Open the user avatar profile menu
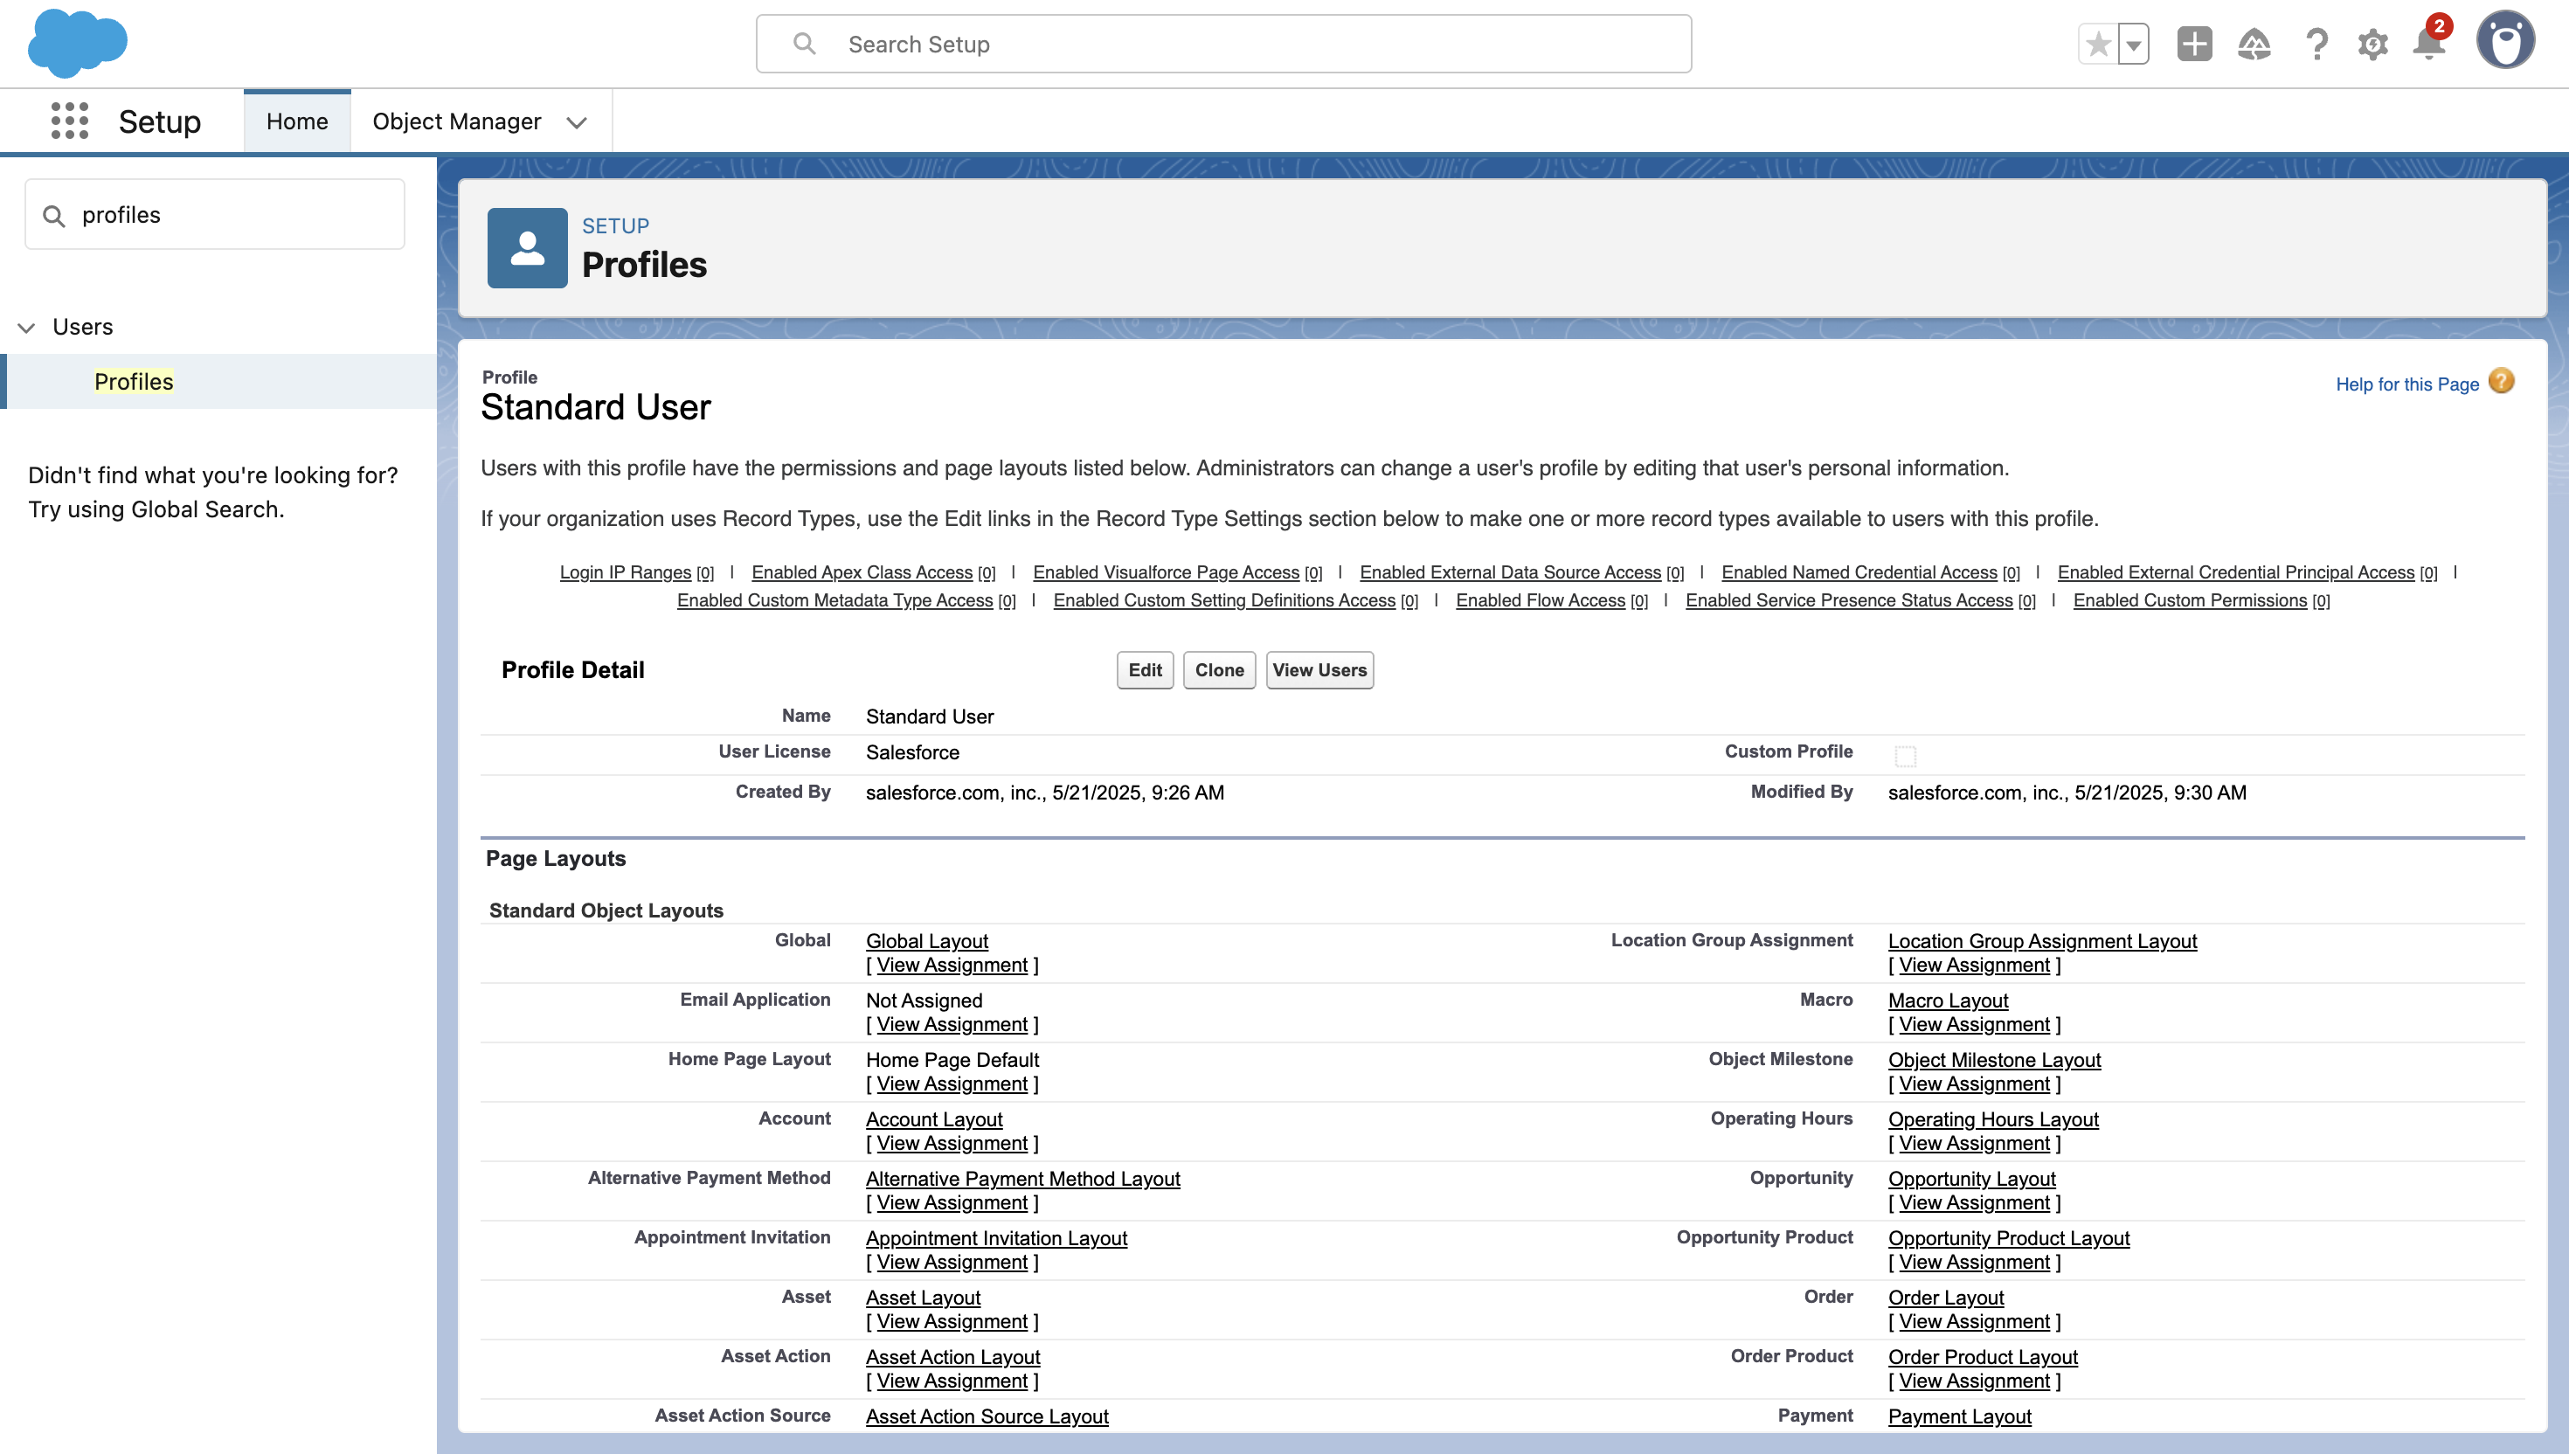This screenshot has width=2569, height=1454. pyautogui.click(x=2504, y=41)
